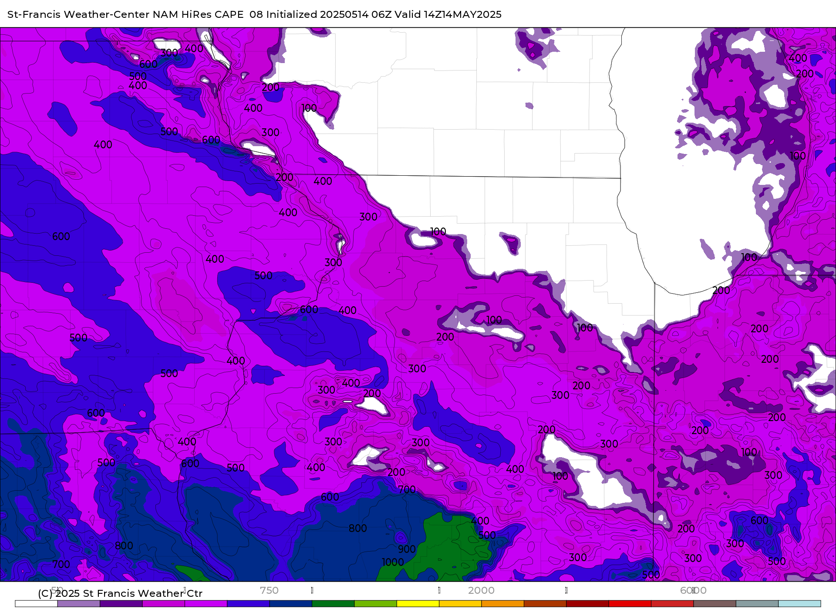Image resolution: width=836 pixels, height=609 pixels.
Task: Select the dark purple legend swatch
Action: 121,604
